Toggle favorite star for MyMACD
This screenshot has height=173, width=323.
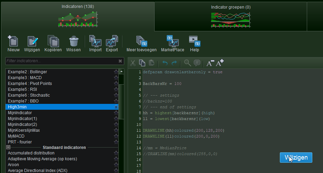point(116,136)
